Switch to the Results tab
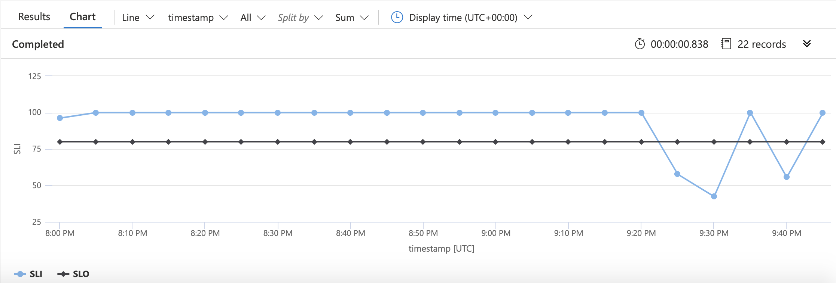Screen dimensions: 836x283 pyautogui.click(x=34, y=17)
